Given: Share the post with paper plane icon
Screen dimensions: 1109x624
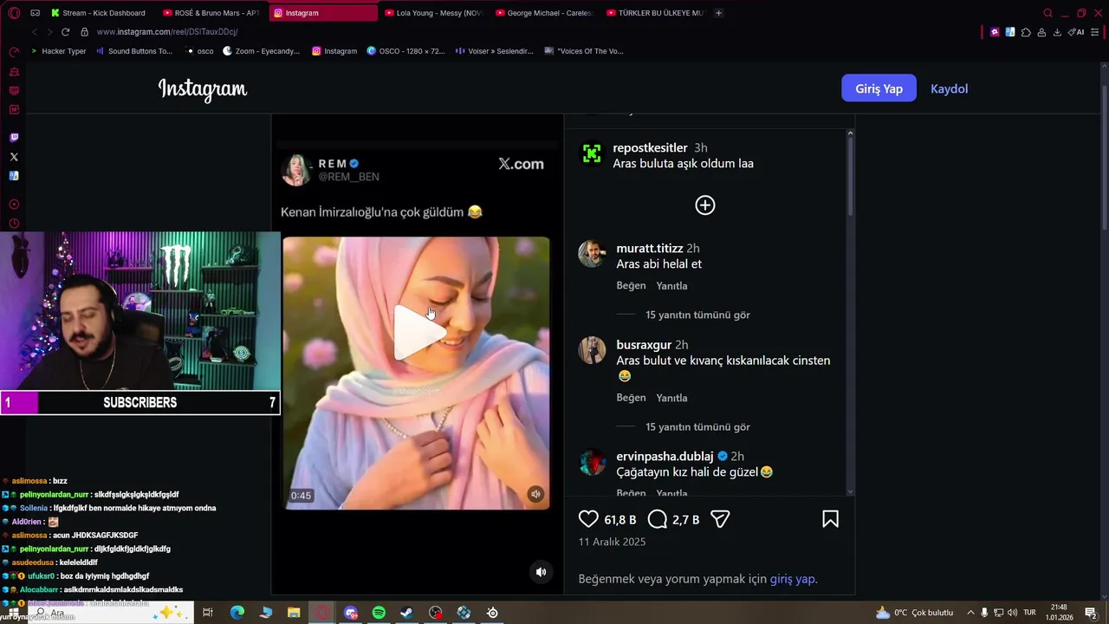Looking at the screenshot, I should pyautogui.click(x=720, y=519).
